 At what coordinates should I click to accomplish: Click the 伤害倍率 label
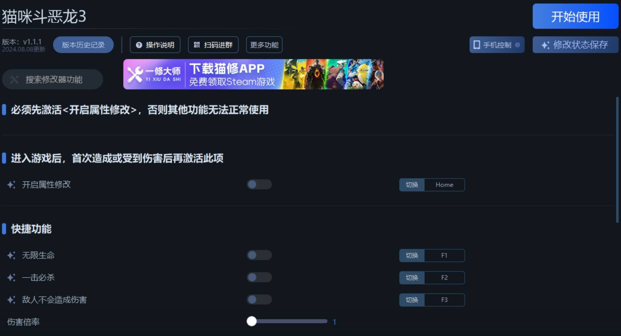point(23,322)
